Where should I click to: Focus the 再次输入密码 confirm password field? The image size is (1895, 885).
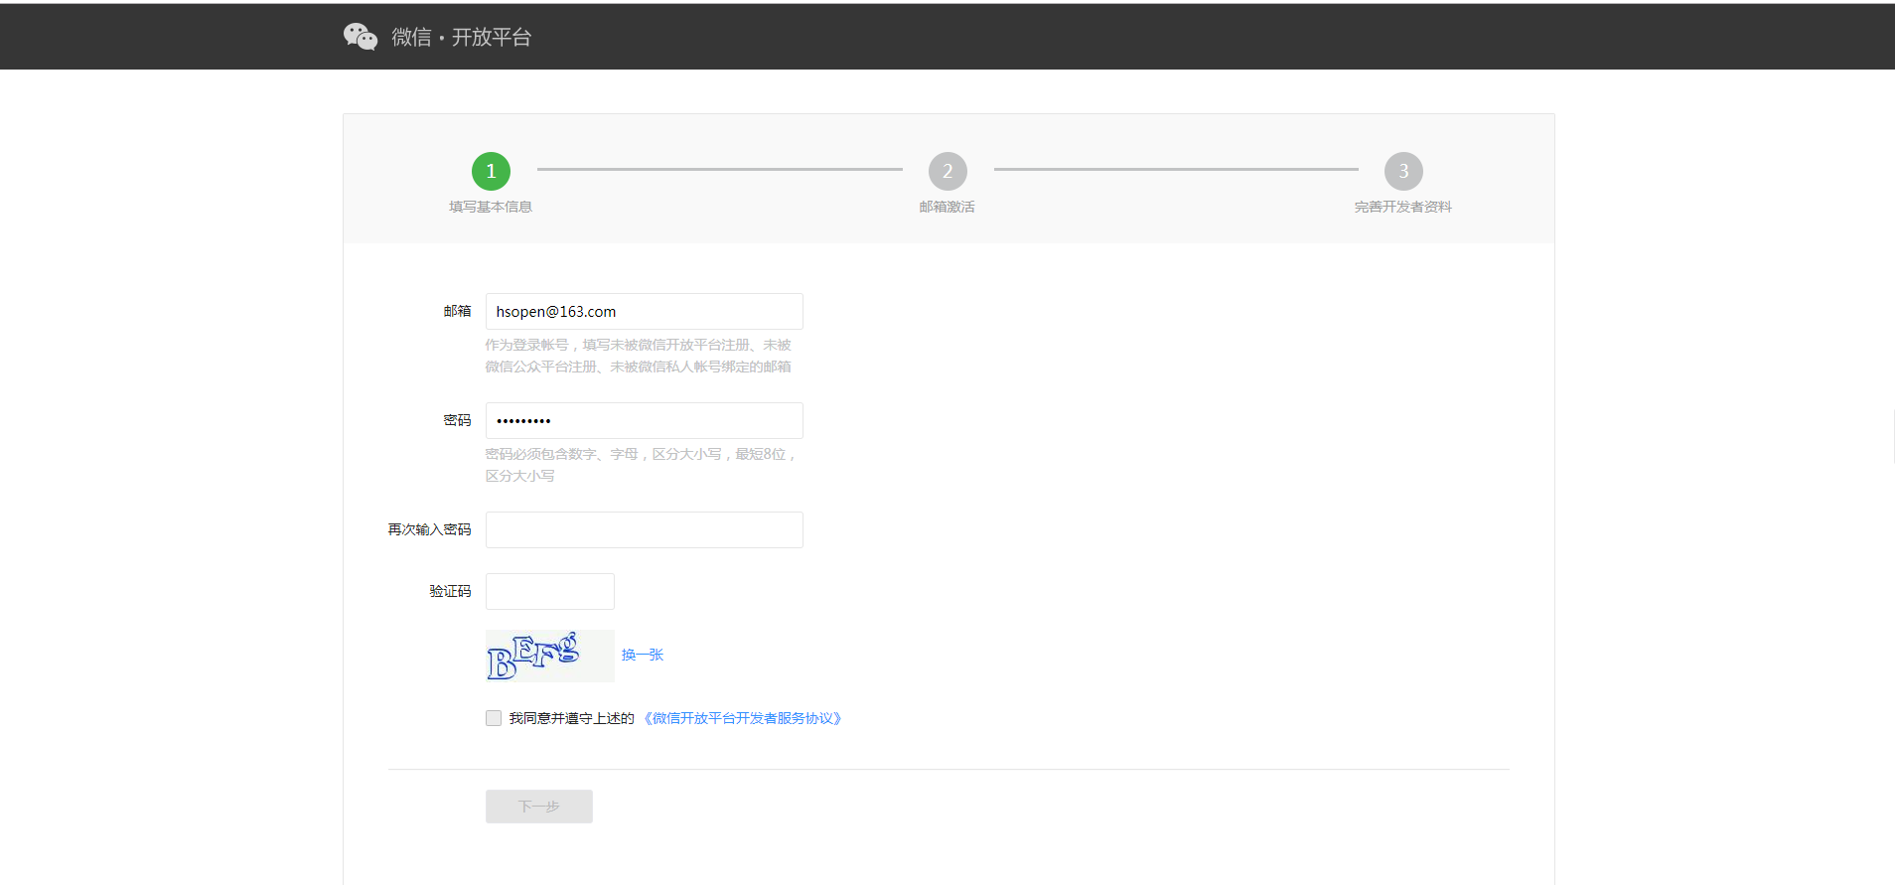pos(644,529)
